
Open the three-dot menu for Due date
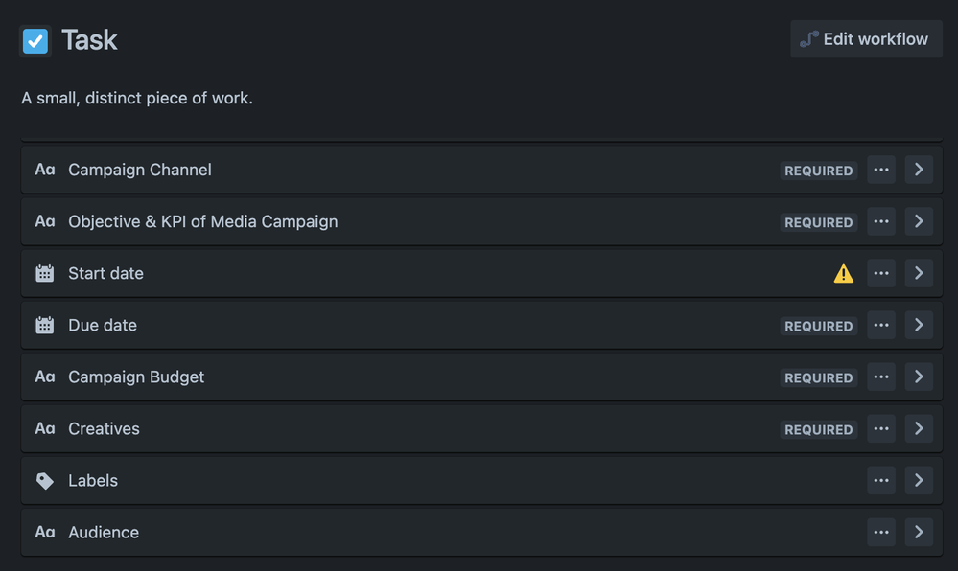click(881, 325)
